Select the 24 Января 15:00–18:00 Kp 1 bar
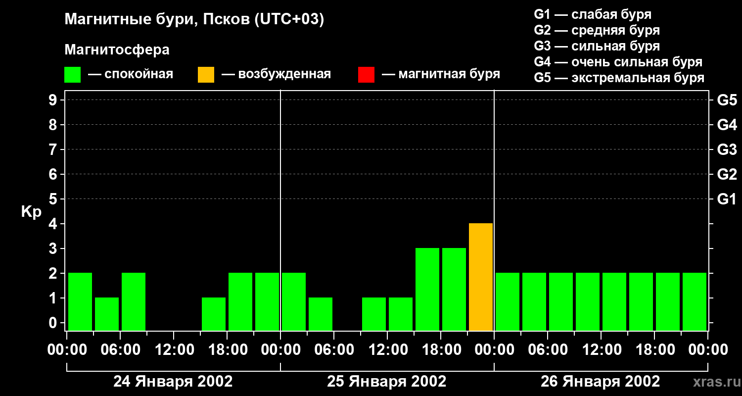Viewport: 742px width, 396px height. (214, 314)
